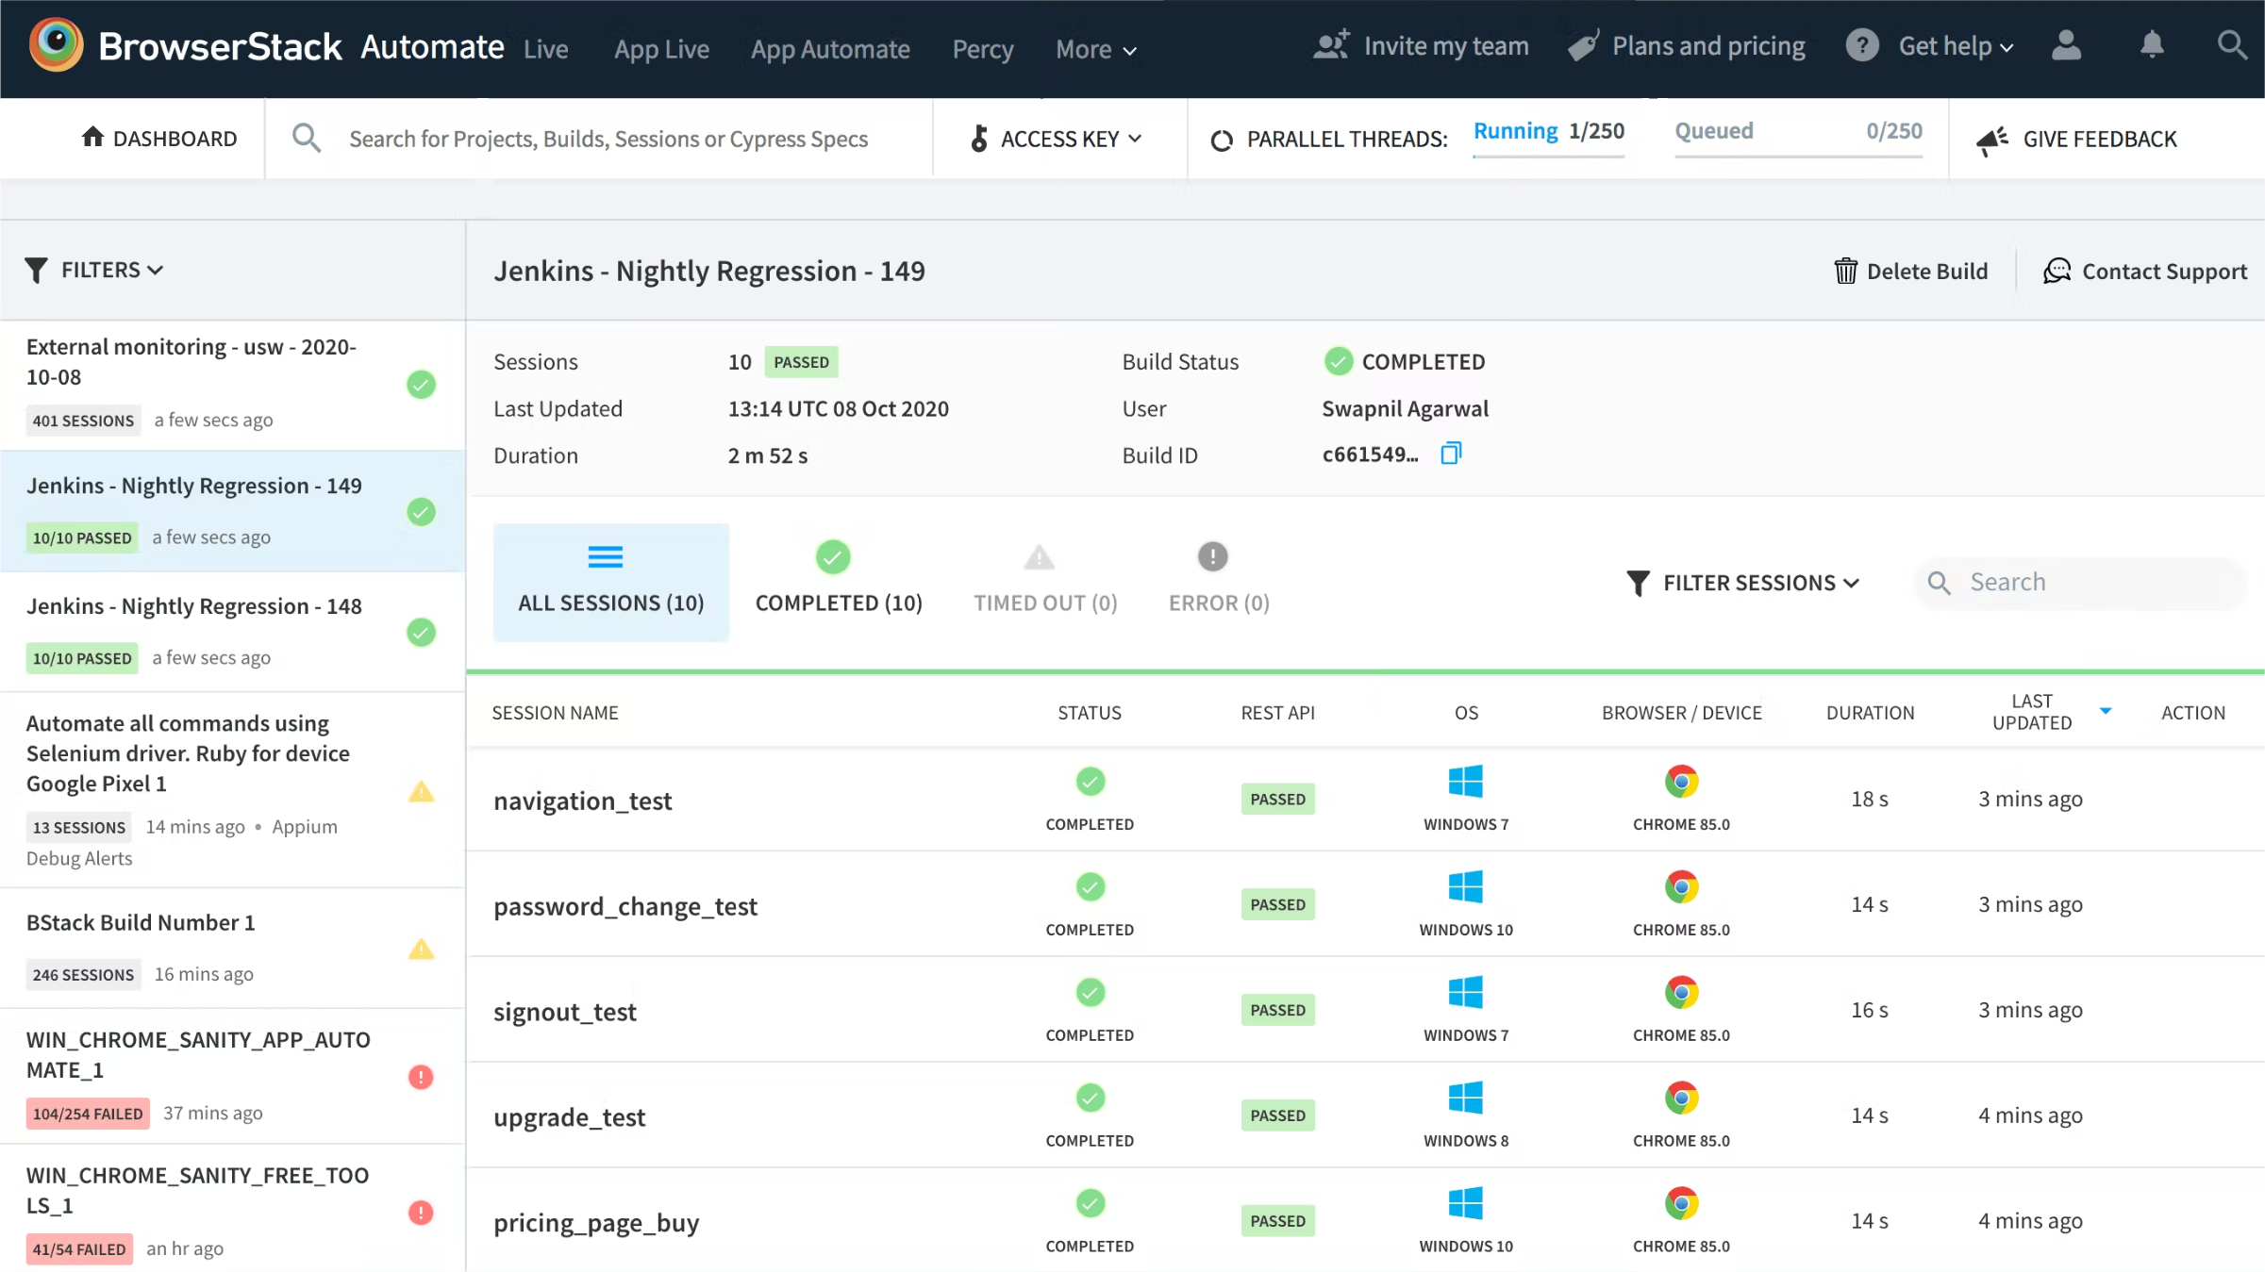Open the signout_test session
The height and width of the screenshot is (1272, 2265).
click(x=564, y=1012)
